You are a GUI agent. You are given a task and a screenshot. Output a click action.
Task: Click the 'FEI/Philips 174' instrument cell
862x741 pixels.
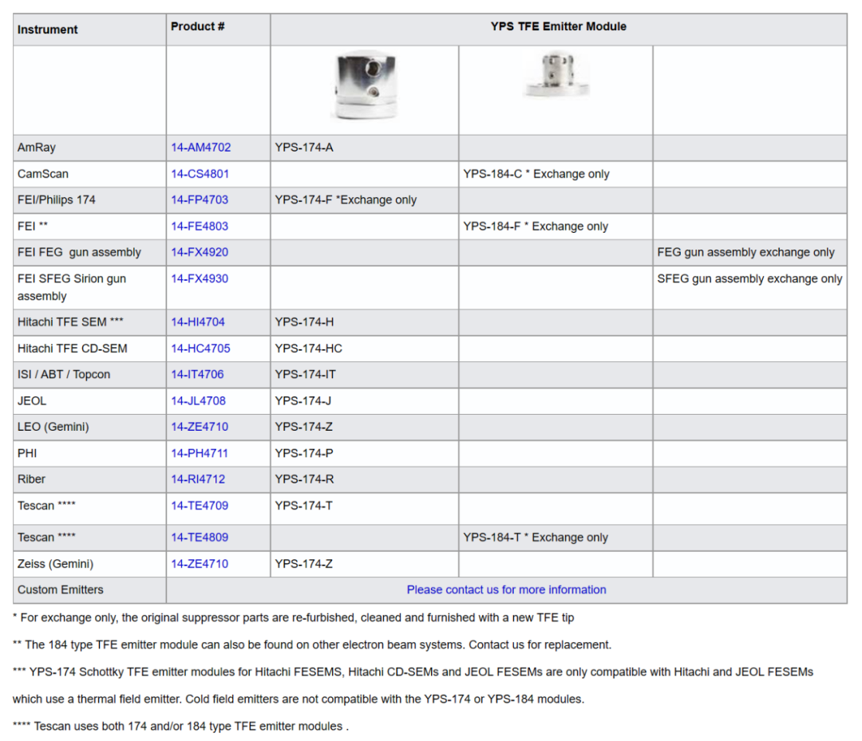pyautogui.click(x=89, y=200)
